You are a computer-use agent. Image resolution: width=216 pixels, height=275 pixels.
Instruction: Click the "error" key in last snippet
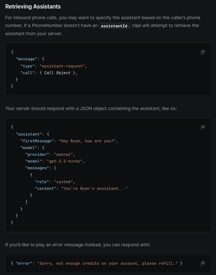24,263
